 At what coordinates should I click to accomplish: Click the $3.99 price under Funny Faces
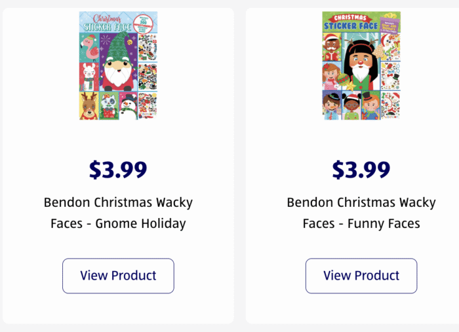pyautogui.click(x=361, y=170)
